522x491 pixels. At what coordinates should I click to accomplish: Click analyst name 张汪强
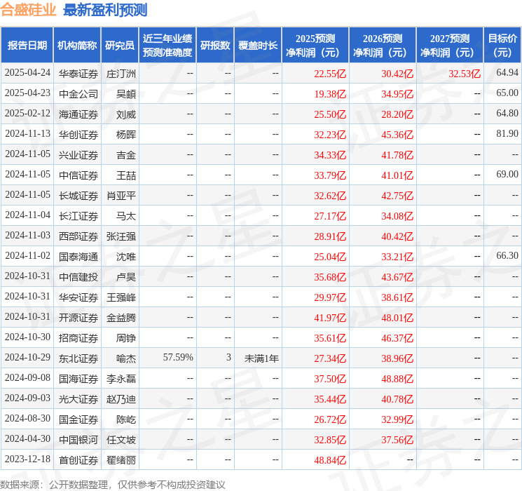tap(121, 236)
